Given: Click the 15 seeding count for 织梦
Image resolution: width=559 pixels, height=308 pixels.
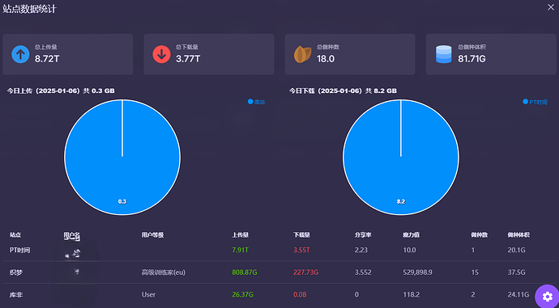Looking at the screenshot, I should 475,272.
